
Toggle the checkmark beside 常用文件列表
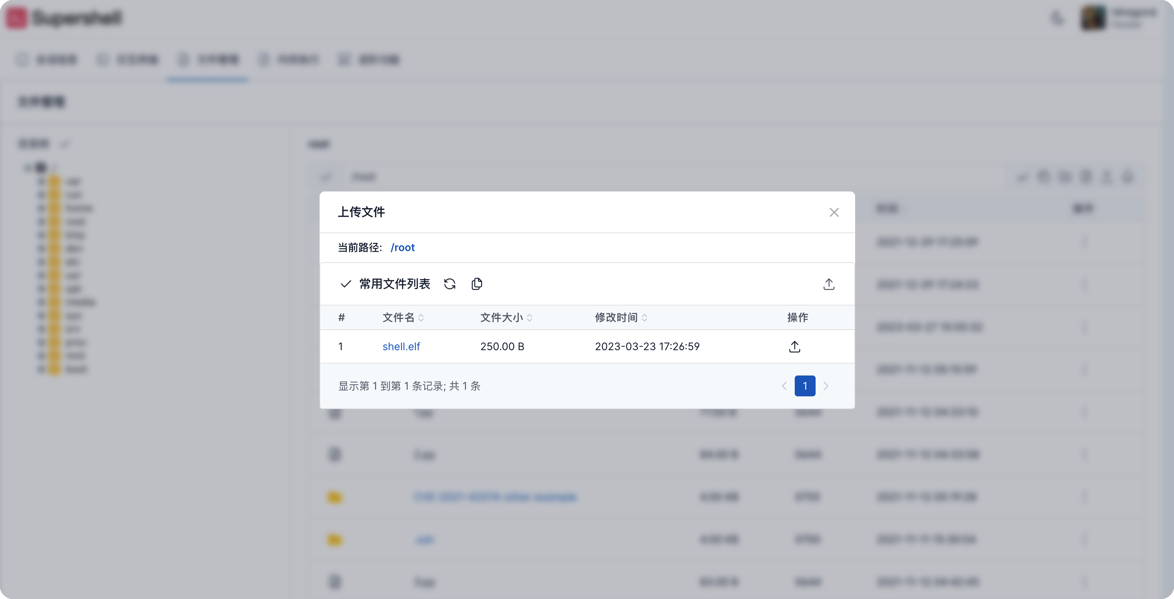pyautogui.click(x=345, y=283)
